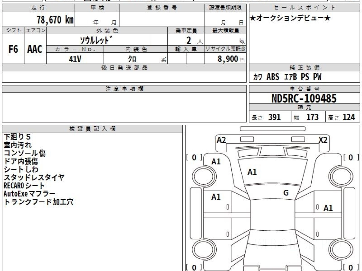Click the 純正装備 header
This screenshot has height=271, width=362.
coord(305,68)
